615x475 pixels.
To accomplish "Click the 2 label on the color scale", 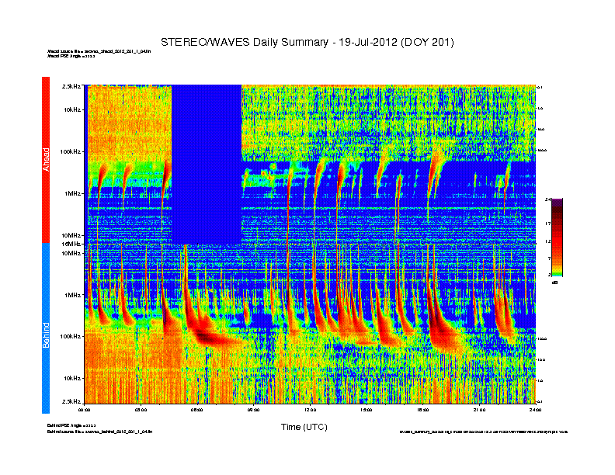I will click(549, 275).
